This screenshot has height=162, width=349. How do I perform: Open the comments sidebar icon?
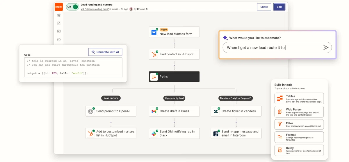click(59, 31)
